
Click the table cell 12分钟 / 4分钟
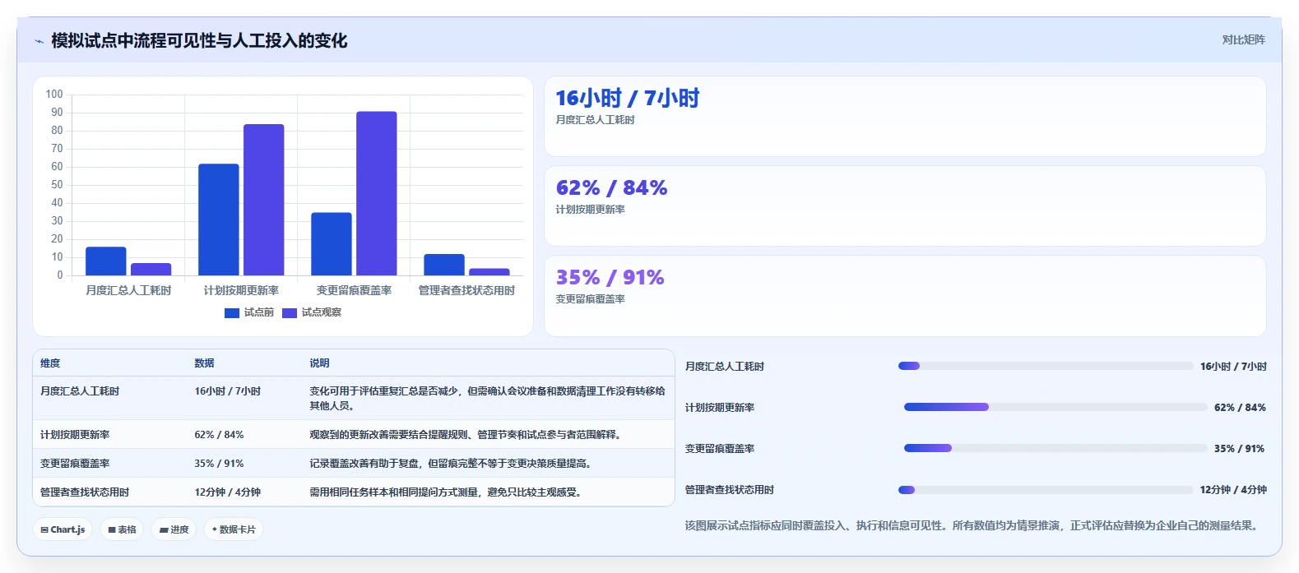228,492
